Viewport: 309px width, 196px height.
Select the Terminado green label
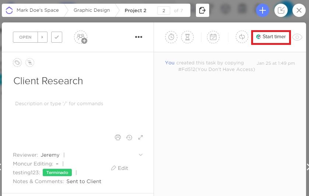[57, 172]
